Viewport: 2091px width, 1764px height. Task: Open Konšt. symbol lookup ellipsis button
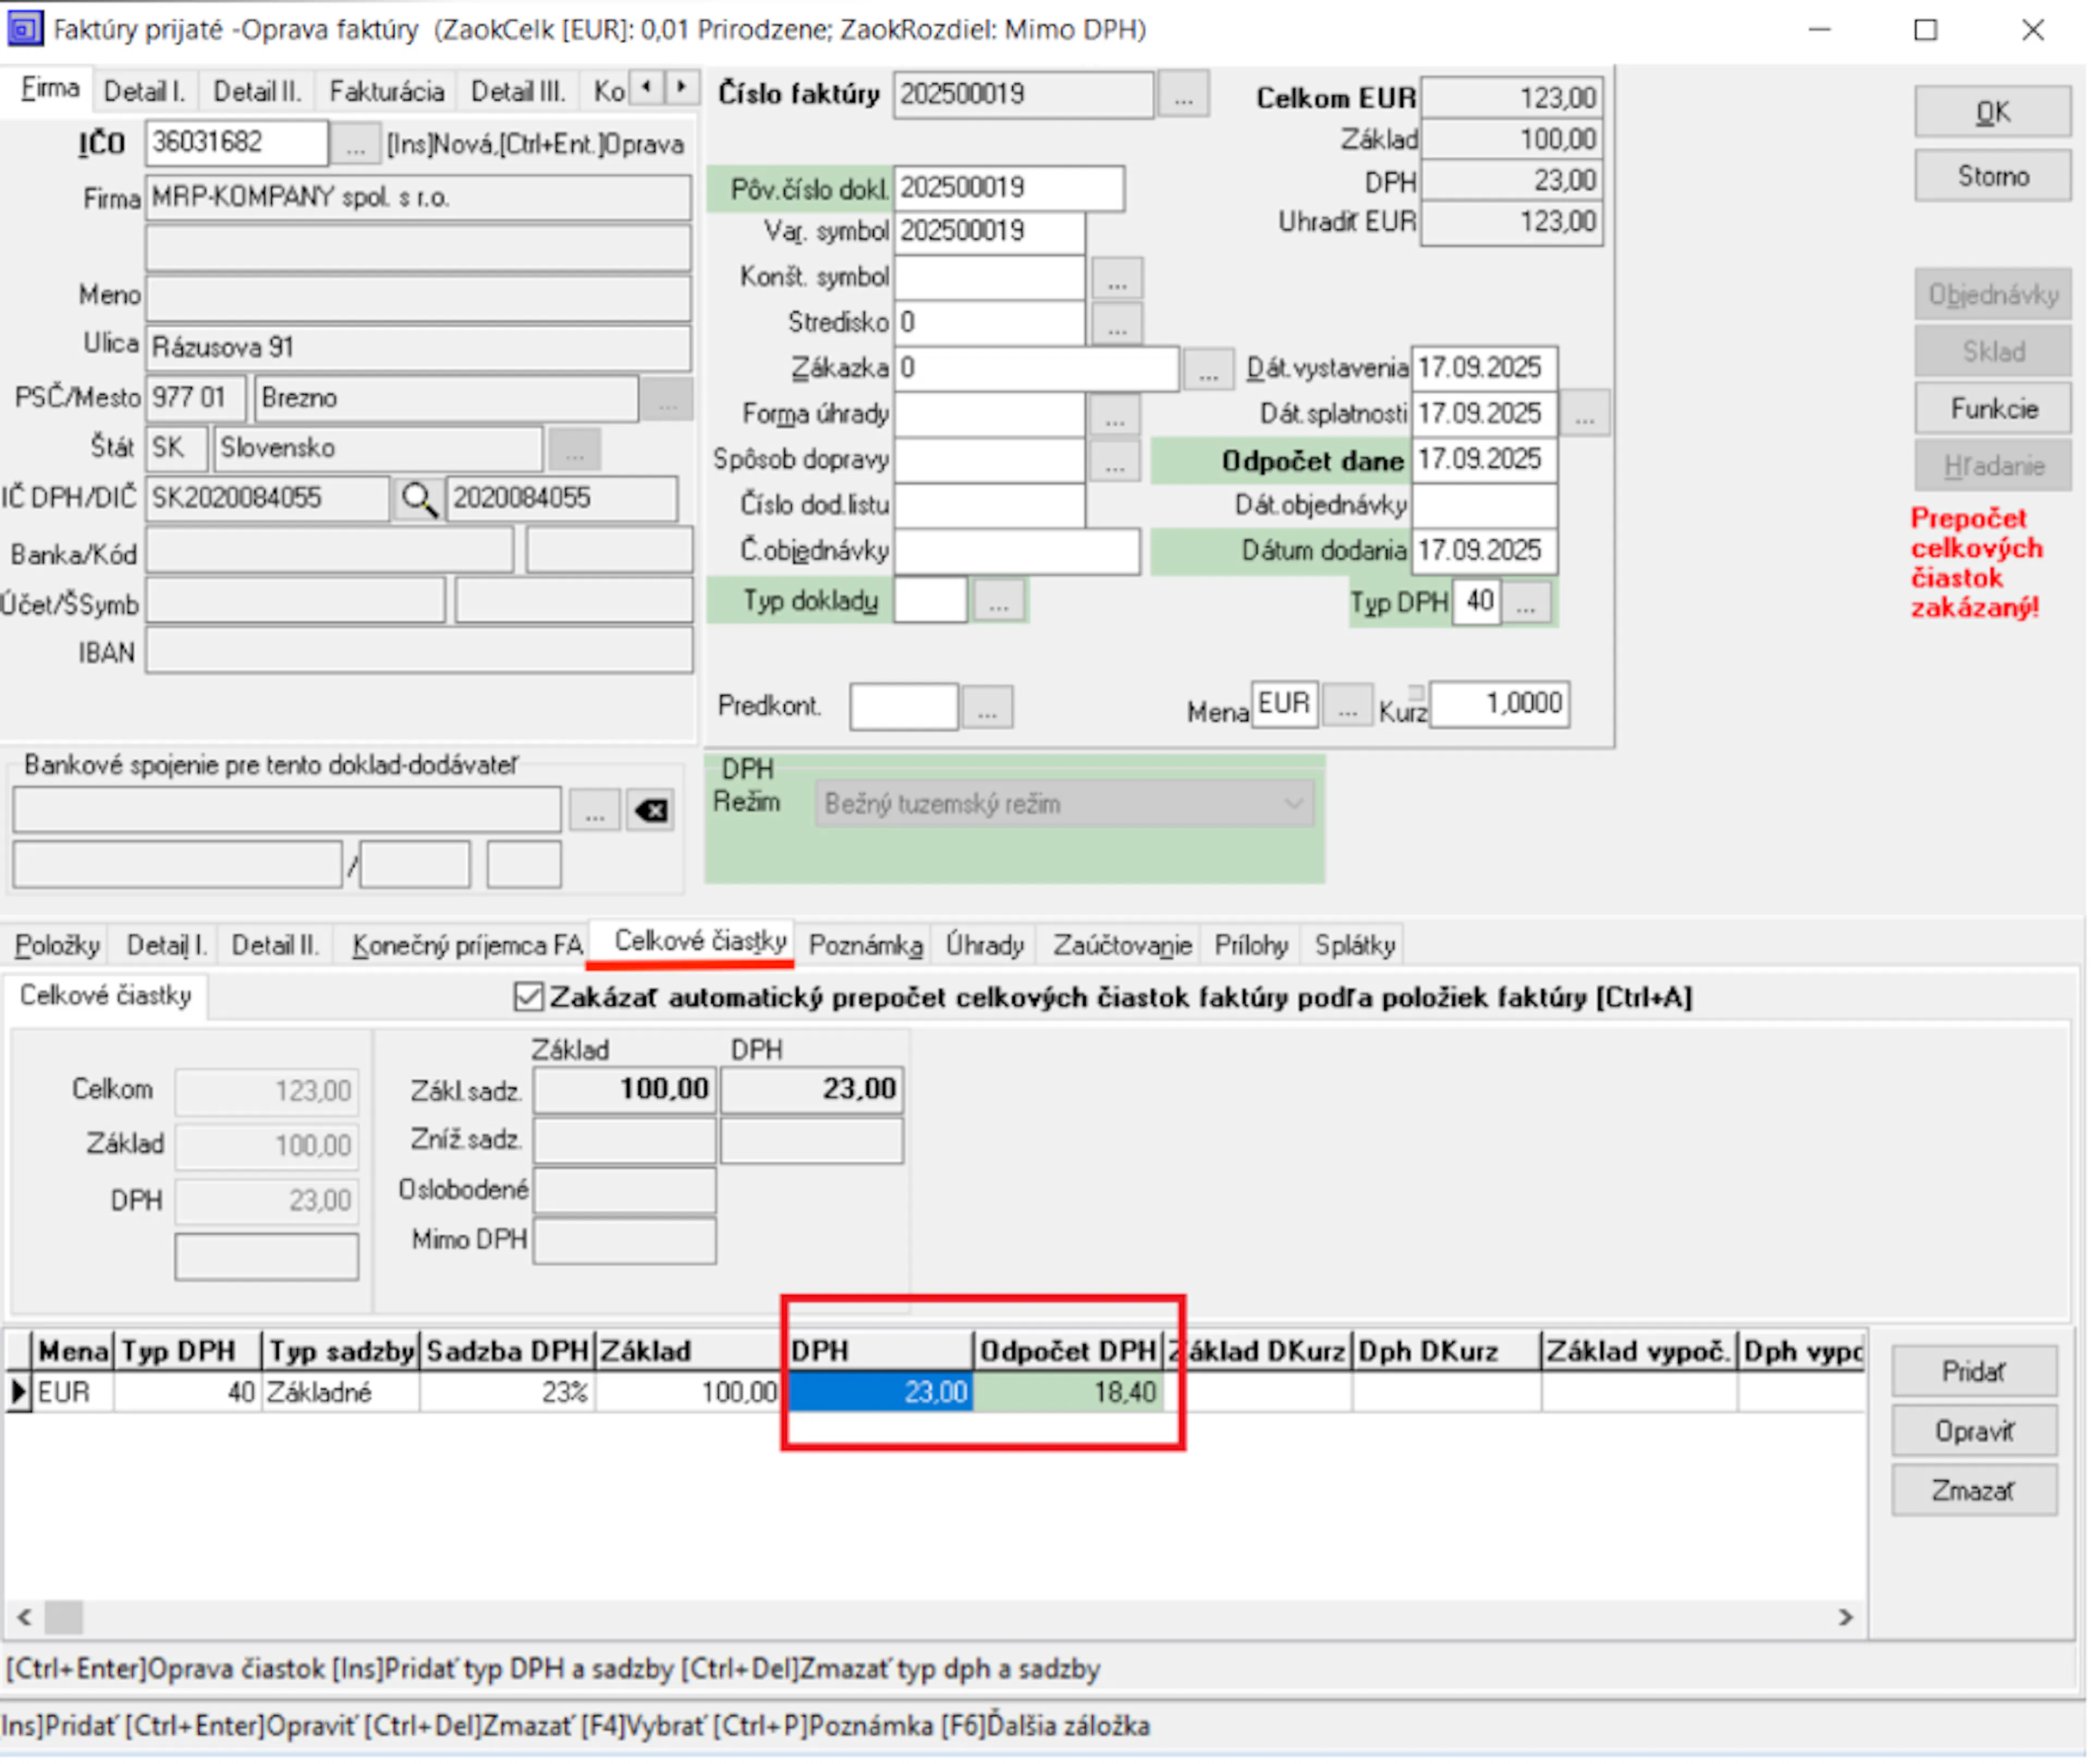1117,278
